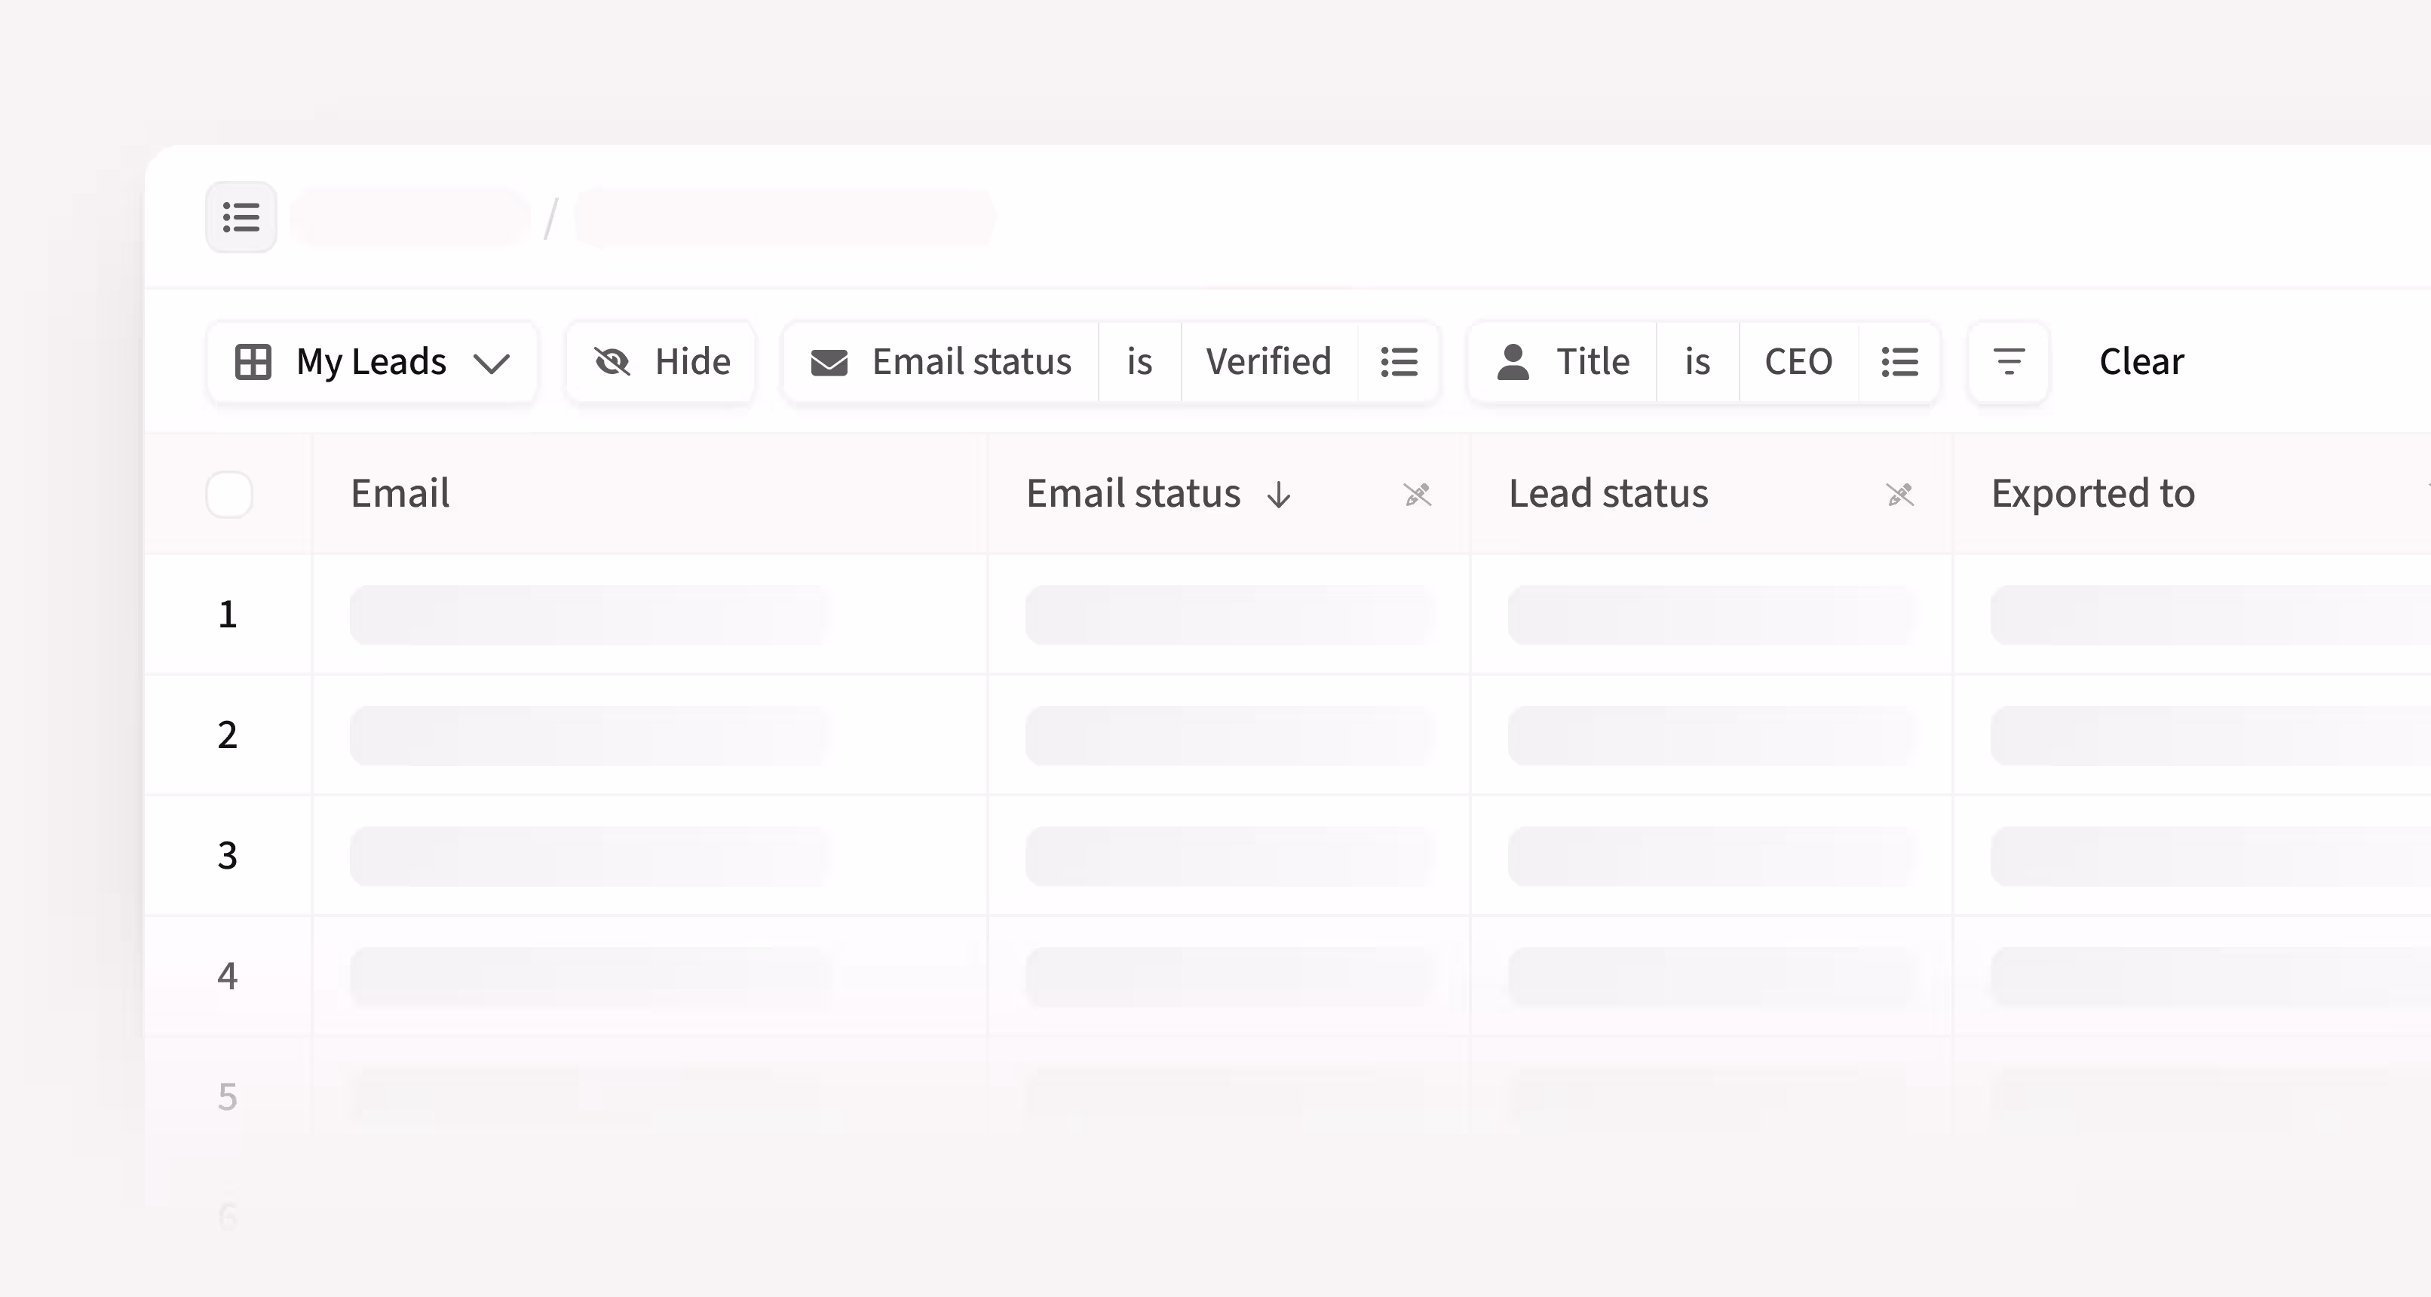
Task: Open the Email status filter list icon
Action: click(1399, 363)
